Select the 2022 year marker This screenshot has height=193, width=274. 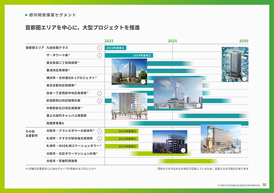coord(109,41)
